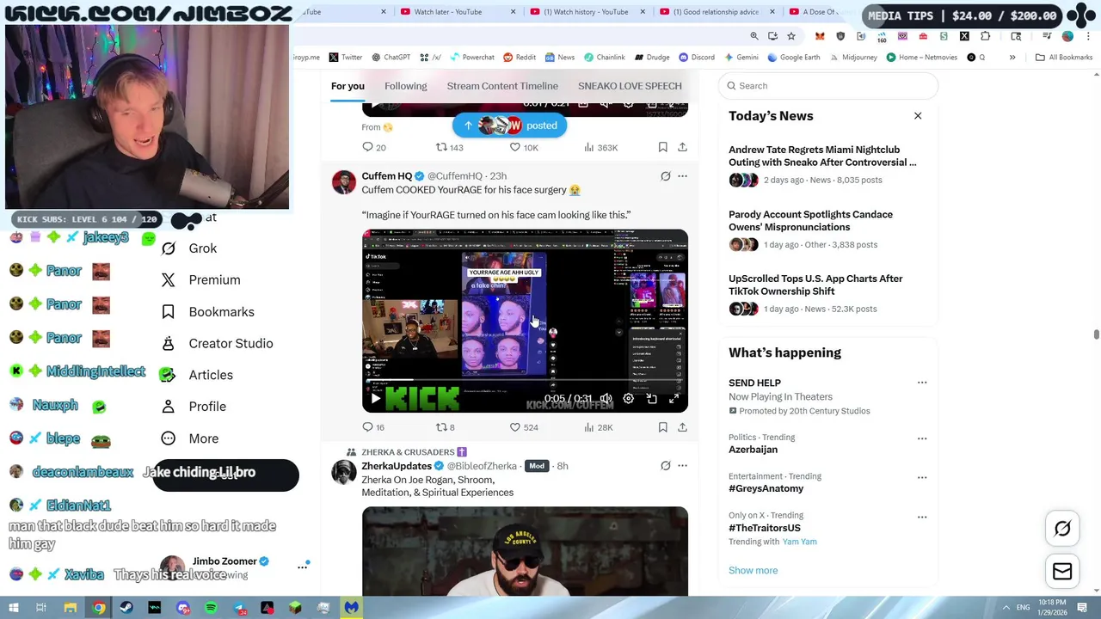Bookmark the Cuffem HQ post

tap(662, 427)
